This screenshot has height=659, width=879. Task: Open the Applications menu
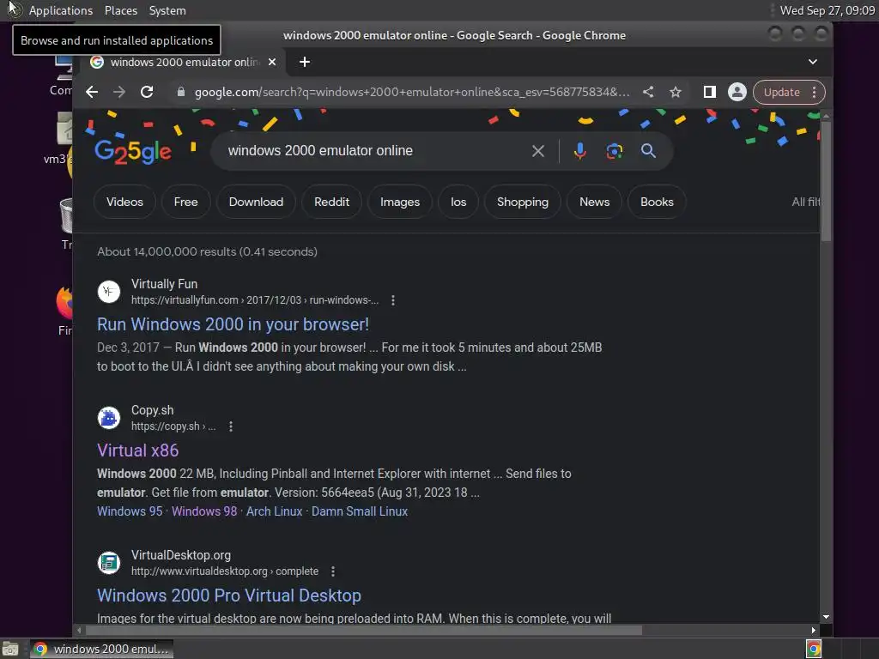[x=61, y=10]
